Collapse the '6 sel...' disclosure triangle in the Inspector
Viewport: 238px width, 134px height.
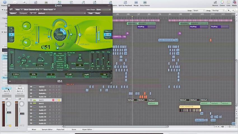[2, 10]
